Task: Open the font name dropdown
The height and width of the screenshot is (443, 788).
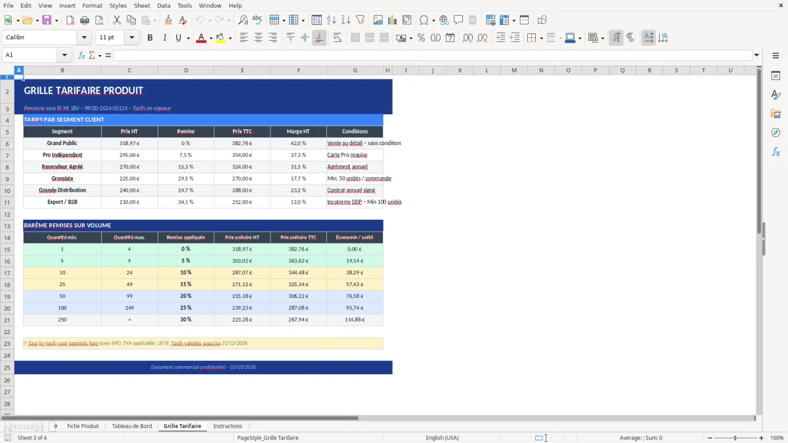Action: pyautogui.click(x=83, y=37)
